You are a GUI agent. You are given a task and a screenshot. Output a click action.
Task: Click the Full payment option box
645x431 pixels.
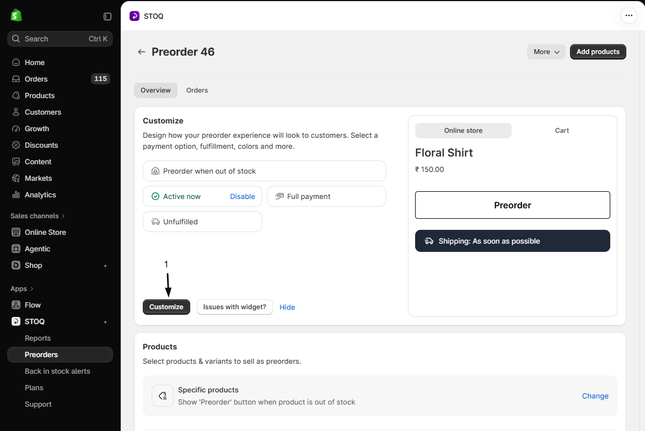pos(326,197)
